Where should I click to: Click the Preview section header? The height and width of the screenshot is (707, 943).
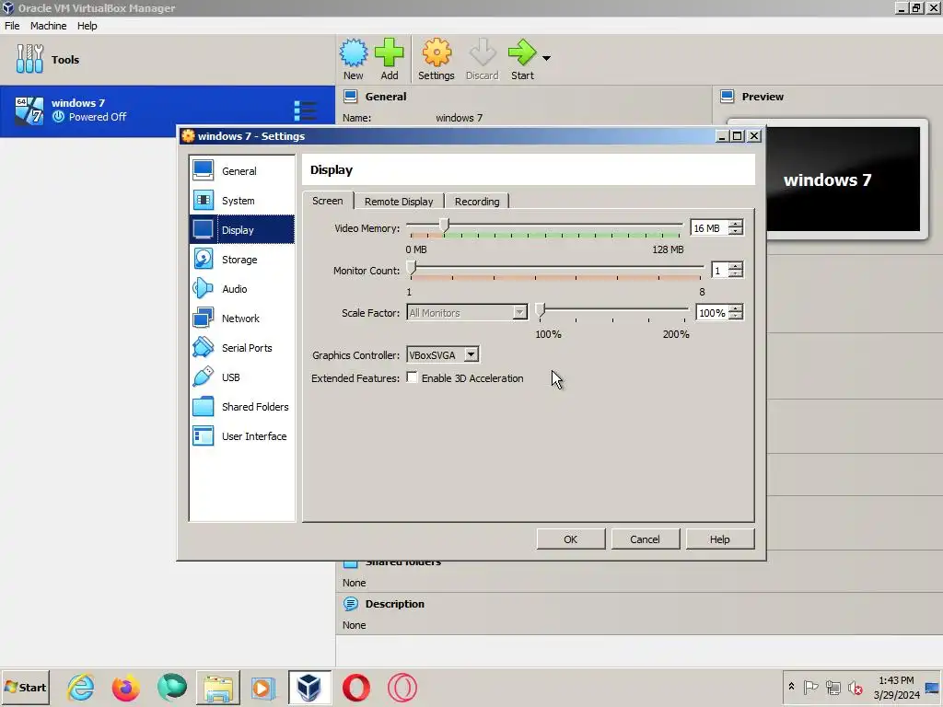(x=763, y=96)
